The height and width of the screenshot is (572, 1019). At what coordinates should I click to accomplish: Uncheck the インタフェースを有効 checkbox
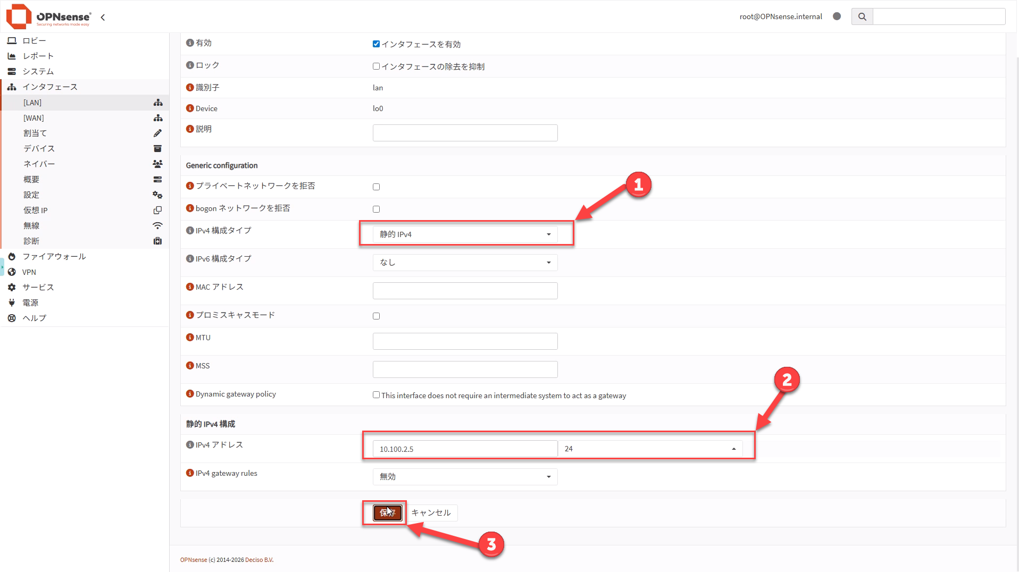point(376,44)
